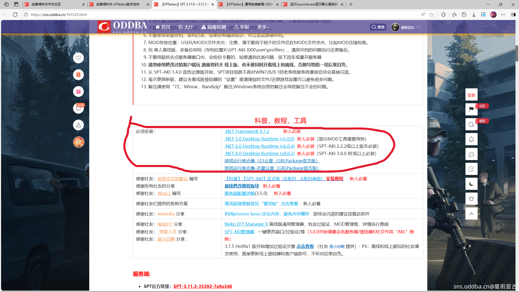This screenshot has height=292, width=519.
Task: Click the shirt skin theme icon
Action: [x=471, y=199]
